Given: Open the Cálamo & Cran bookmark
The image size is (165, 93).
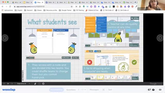Looking at the screenshot, I should [92, 10].
